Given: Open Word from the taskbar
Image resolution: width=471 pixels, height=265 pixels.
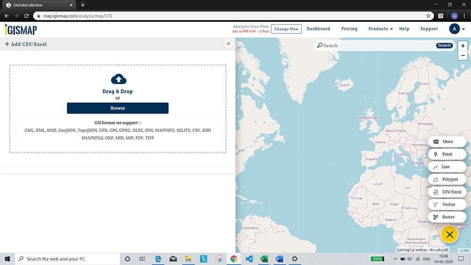Looking at the screenshot, I should coord(279,259).
